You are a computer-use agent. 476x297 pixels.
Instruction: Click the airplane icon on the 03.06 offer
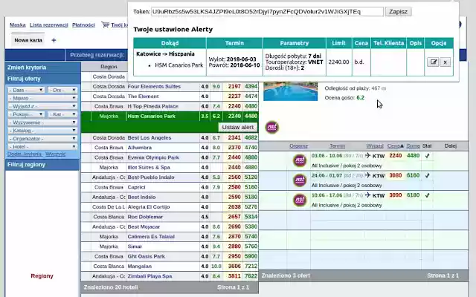point(368,156)
